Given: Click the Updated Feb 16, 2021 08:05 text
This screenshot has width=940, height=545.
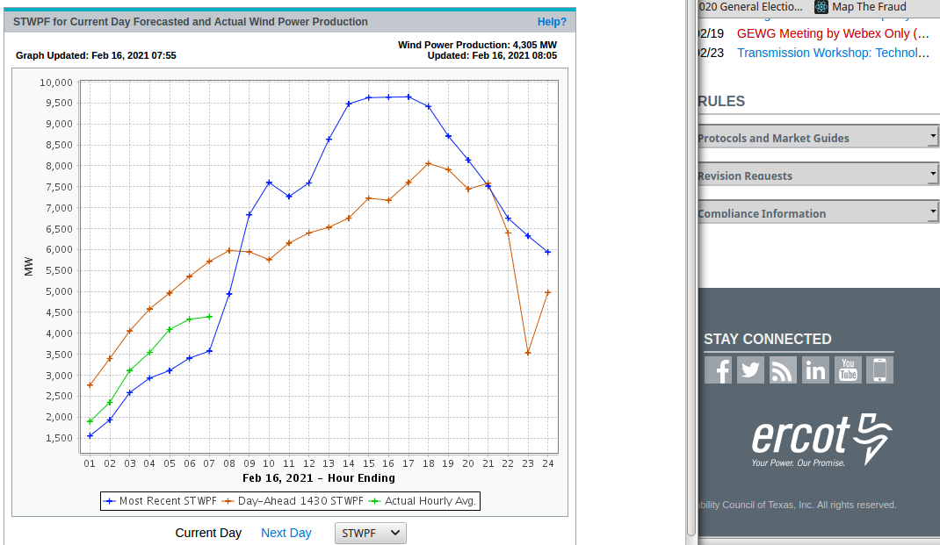Looking at the screenshot, I should (492, 55).
